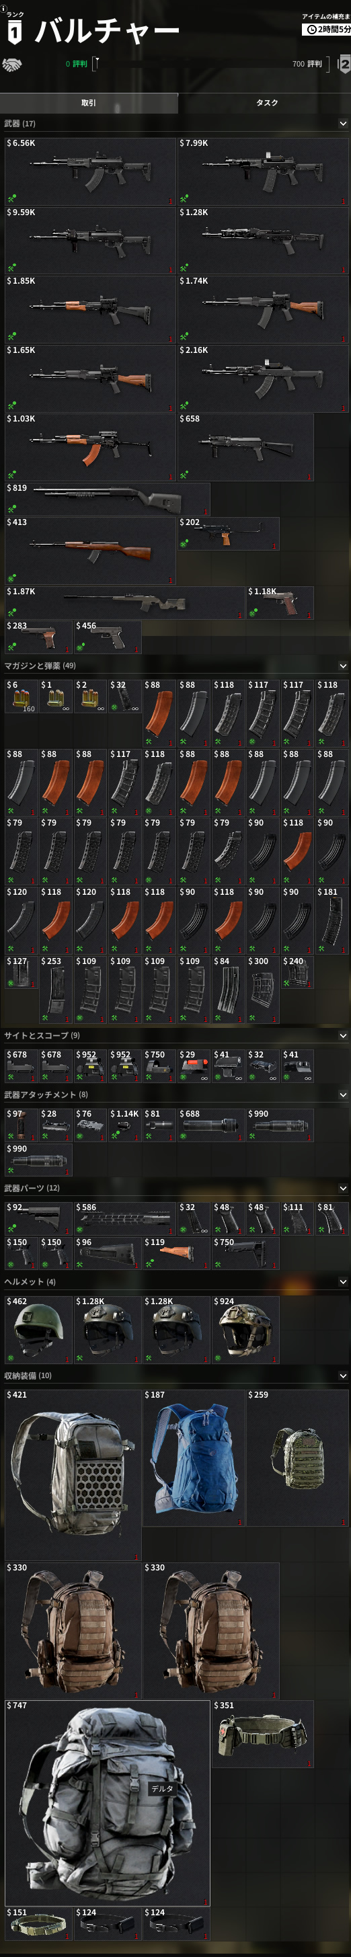Collapse the 収納装備 (10) section
This screenshot has height=1957, width=351.
point(343,1376)
